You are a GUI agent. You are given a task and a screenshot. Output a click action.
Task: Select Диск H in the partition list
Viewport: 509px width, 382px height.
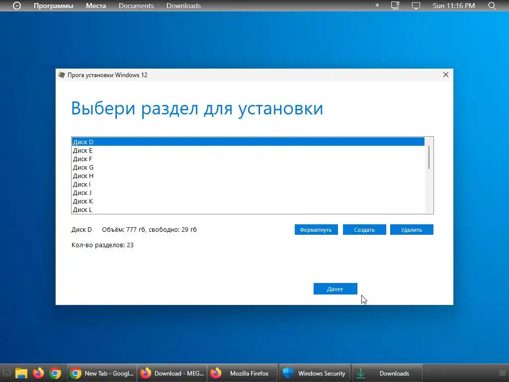pos(248,176)
